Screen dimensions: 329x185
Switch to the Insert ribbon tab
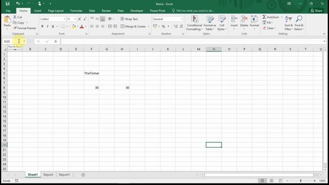38,11
